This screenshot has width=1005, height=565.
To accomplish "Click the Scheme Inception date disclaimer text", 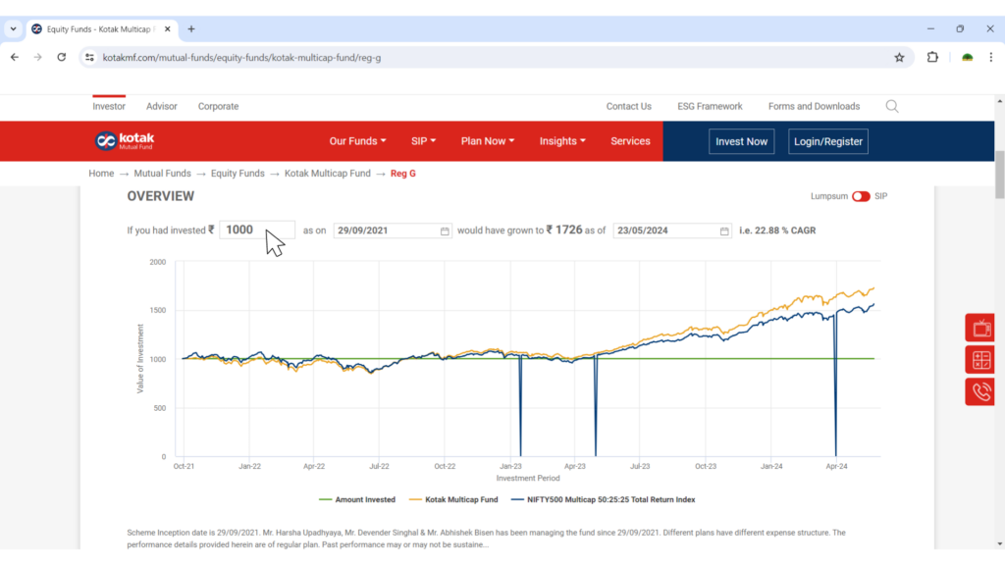I will coord(486,539).
